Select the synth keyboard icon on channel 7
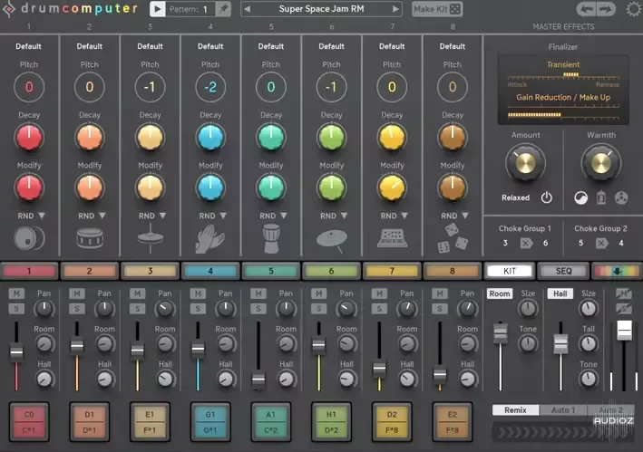 (392, 238)
